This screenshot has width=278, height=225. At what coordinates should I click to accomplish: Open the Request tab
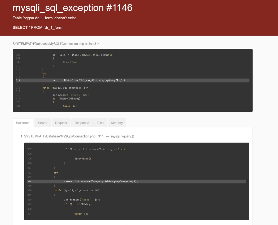[x=61, y=123]
